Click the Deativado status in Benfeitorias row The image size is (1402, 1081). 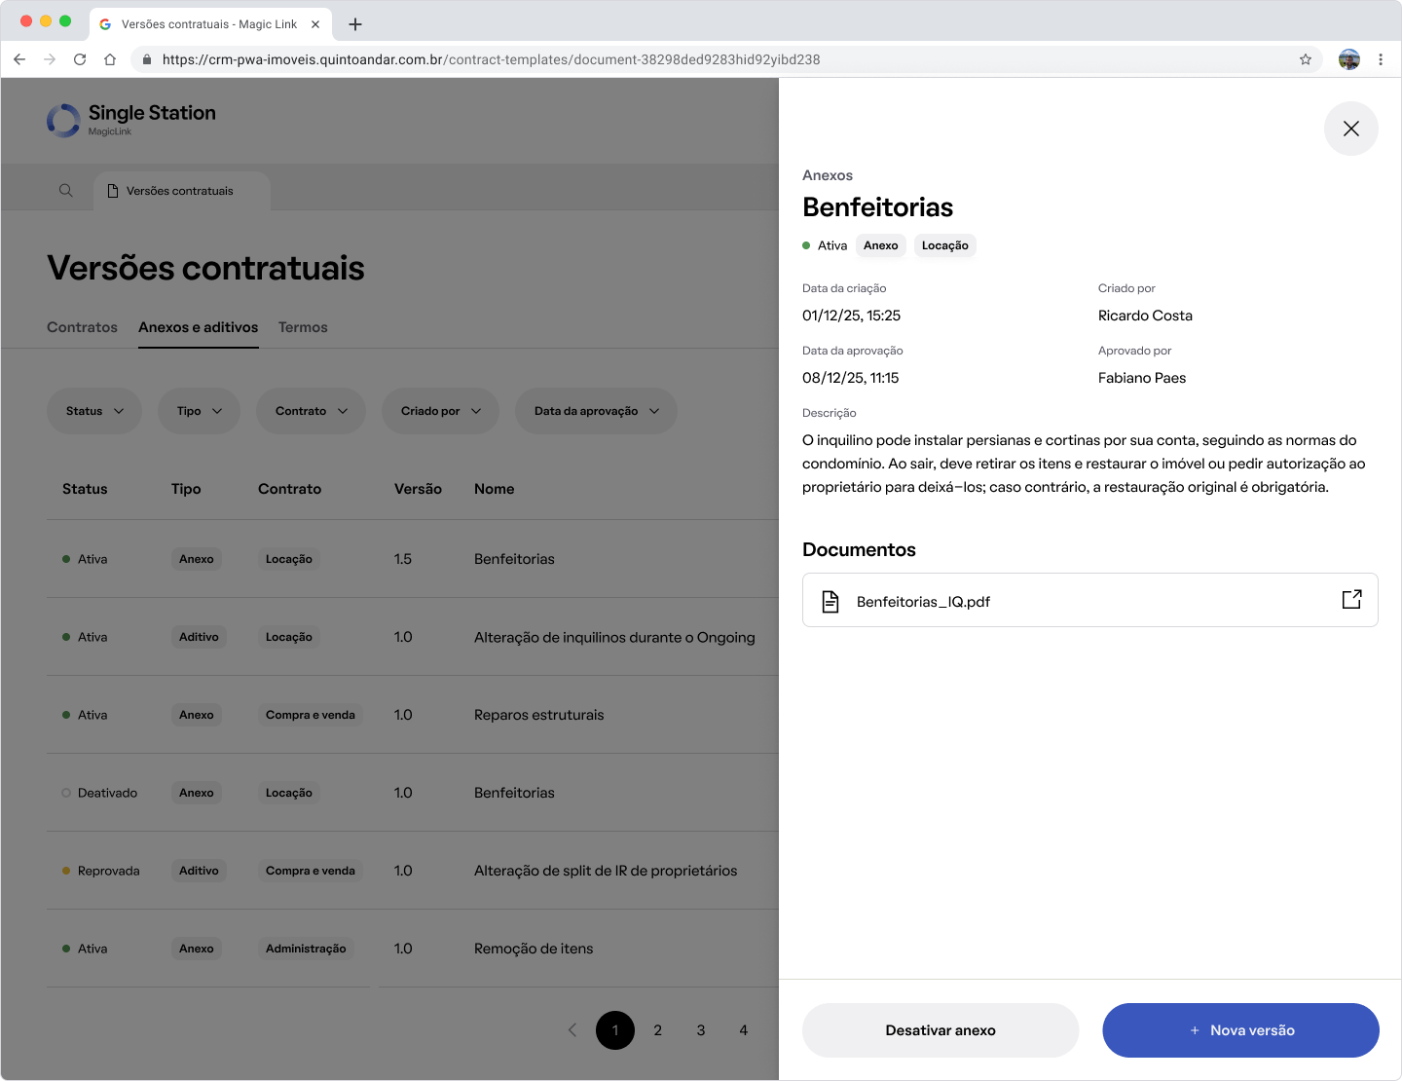pos(100,793)
